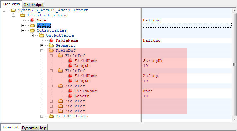Screen dimensions: 237x131
Task: Click the FieldContents folder icon
Action: tap(51, 116)
